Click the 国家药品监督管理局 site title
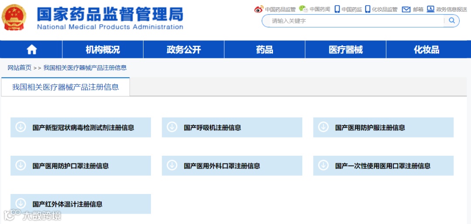Screen dimensions: 471x224 pos(110,14)
